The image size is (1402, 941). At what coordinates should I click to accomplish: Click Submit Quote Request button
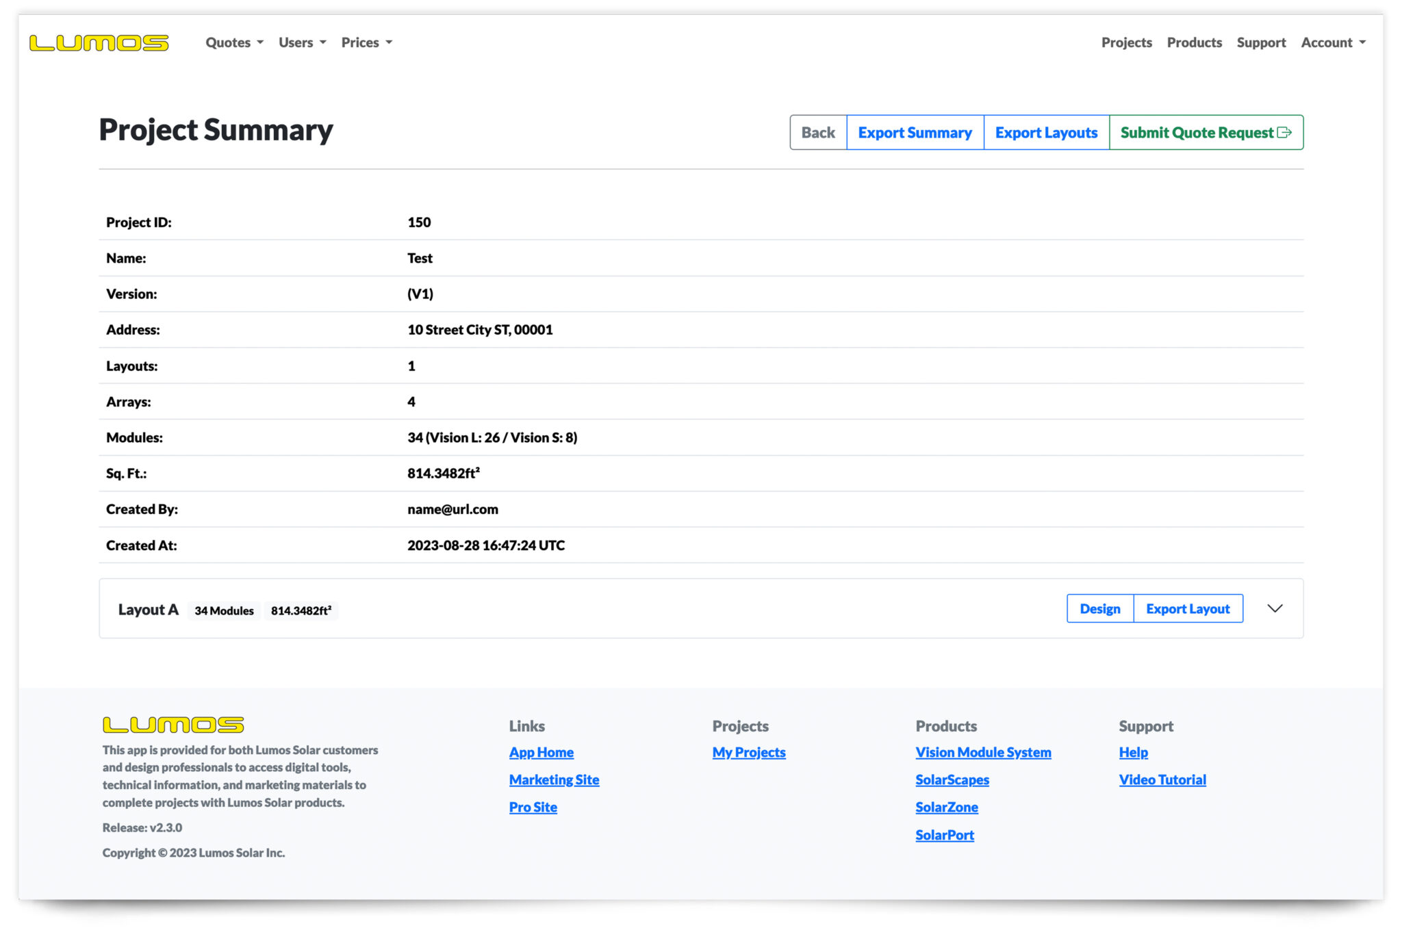point(1206,132)
